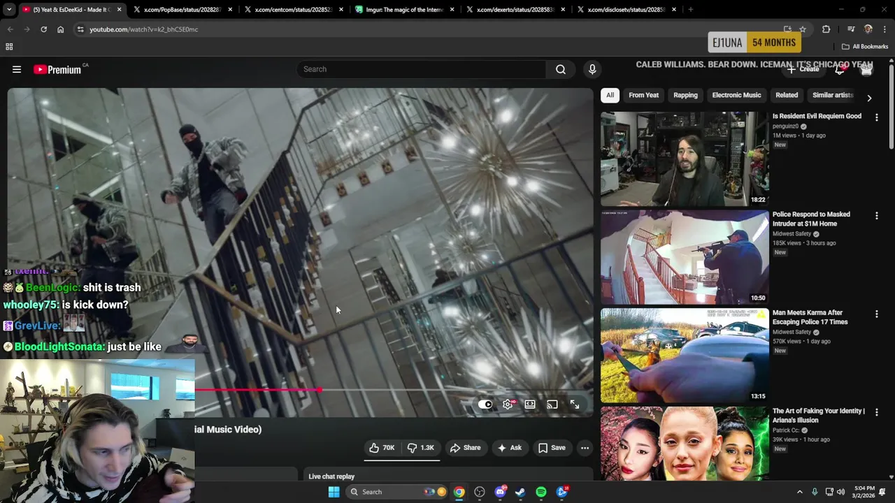This screenshot has width=895, height=503.
Task: Open Discord from the taskbar
Action: 500,492
